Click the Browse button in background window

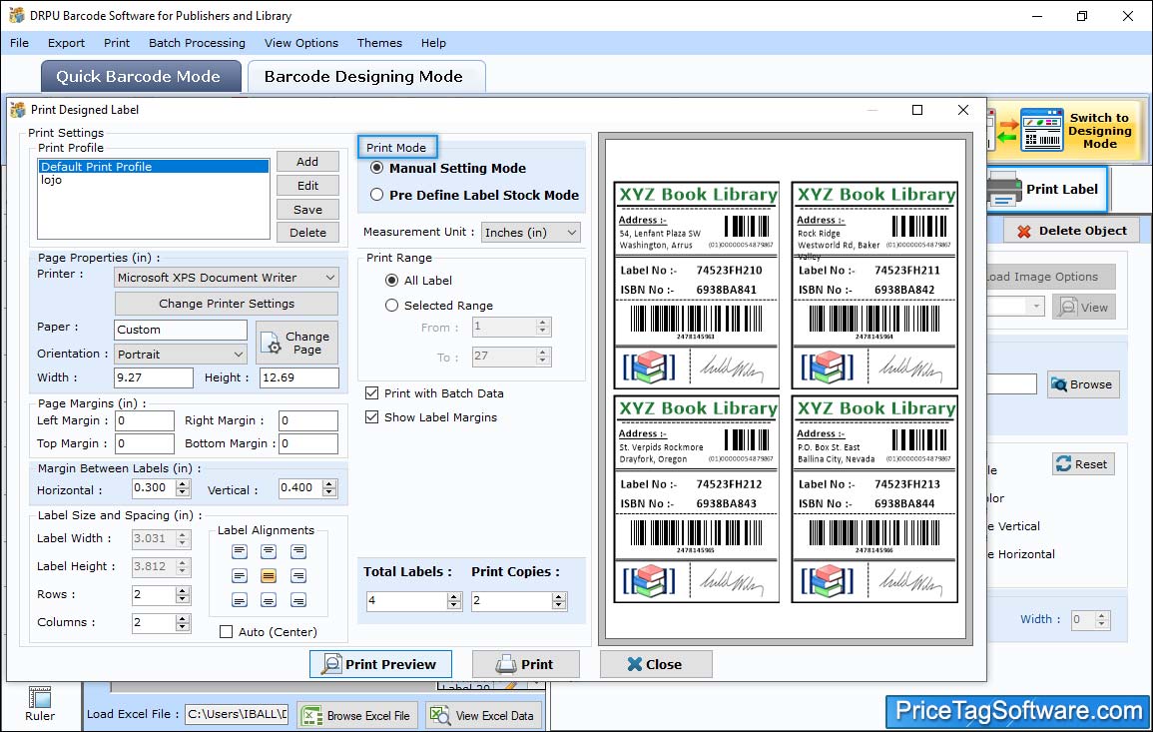click(x=1083, y=384)
